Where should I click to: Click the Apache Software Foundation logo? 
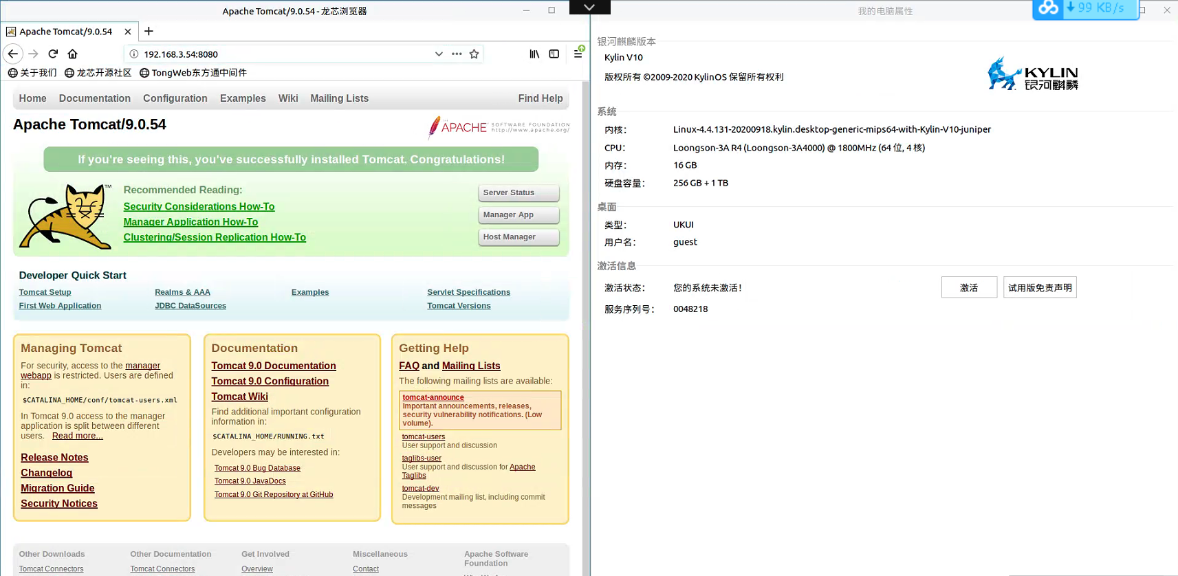[499, 127]
